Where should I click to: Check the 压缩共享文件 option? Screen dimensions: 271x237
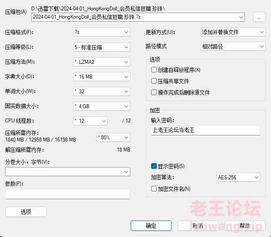click(154, 81)
